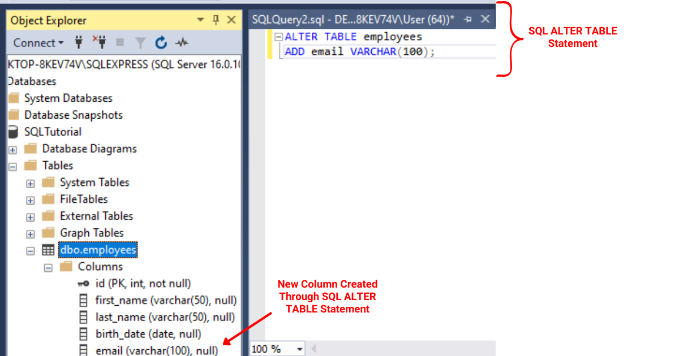679x356 pixels.
Task: Click the disconnect plug icon with red X
Action: 99,42
